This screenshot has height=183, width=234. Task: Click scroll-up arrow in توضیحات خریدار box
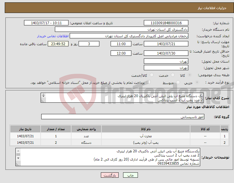[x=18, y=151]
